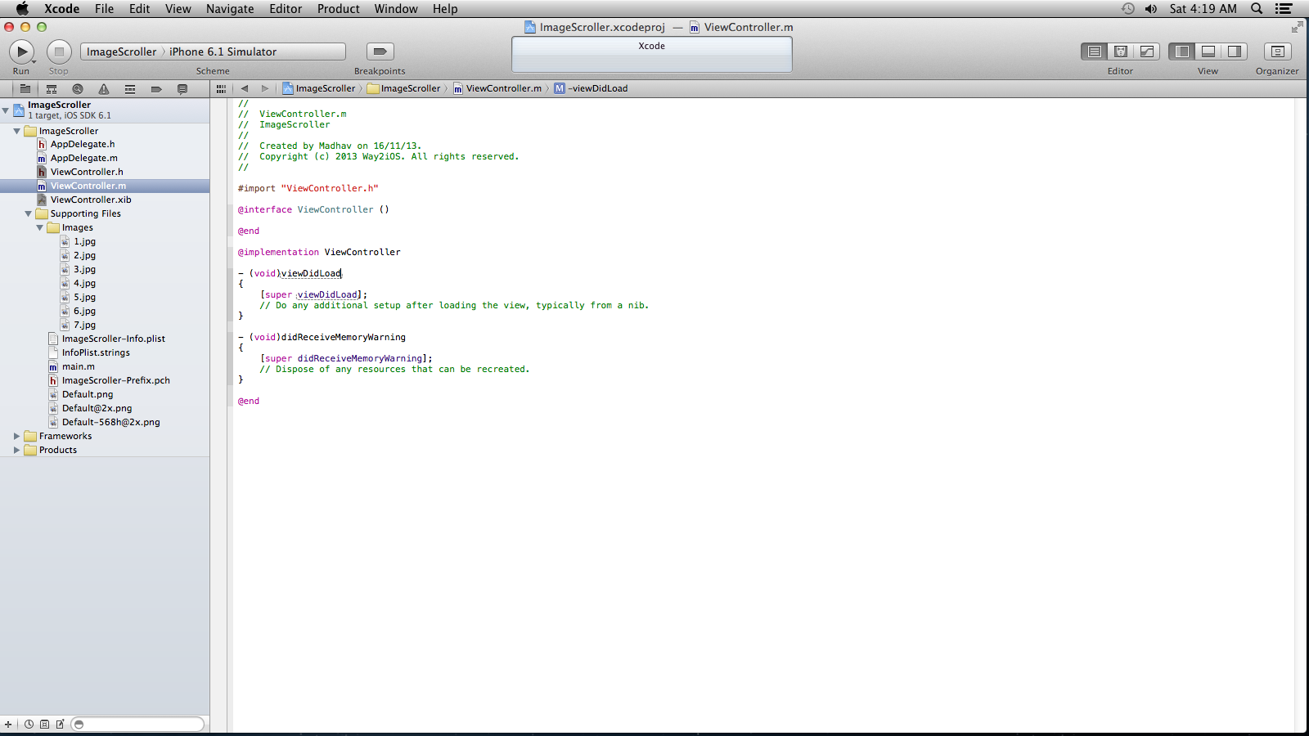Screen dimensions: 1309x736
Task: Filter to recently edited files
Action: coord(29,725)
